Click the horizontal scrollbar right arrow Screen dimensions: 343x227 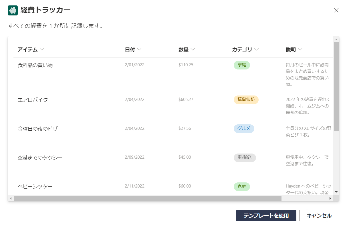[x=330, y=198]
